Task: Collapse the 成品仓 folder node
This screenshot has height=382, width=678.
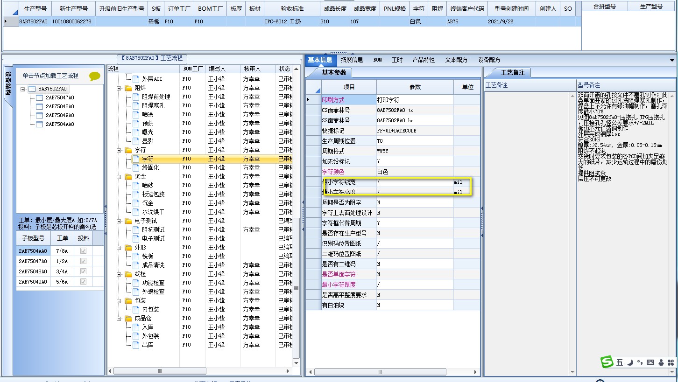Action: [119, 319]
